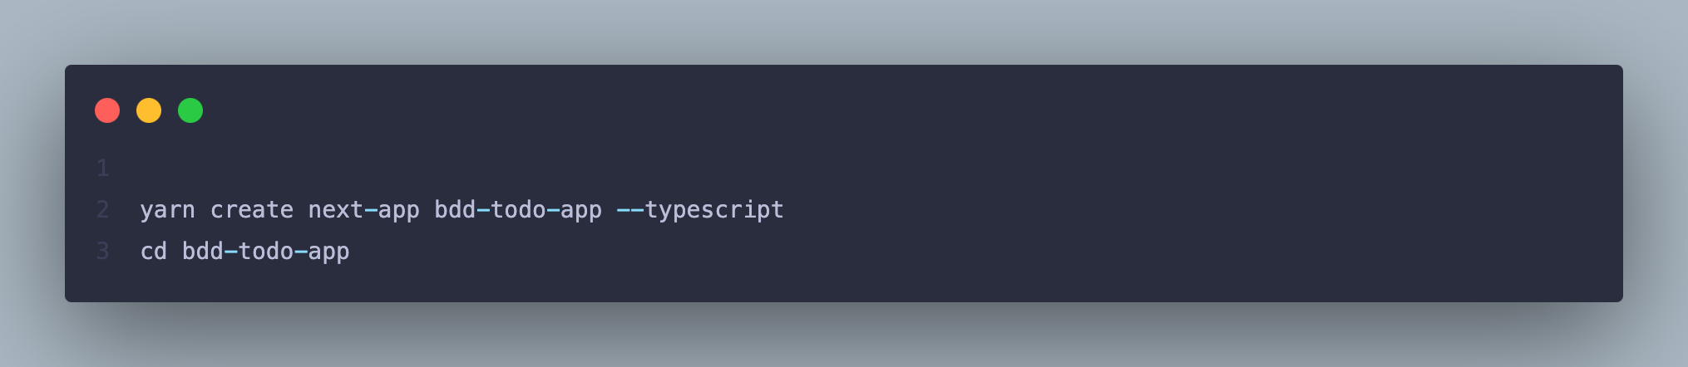
Task: Click the double dash before typescript
Action: click(630, 210)
